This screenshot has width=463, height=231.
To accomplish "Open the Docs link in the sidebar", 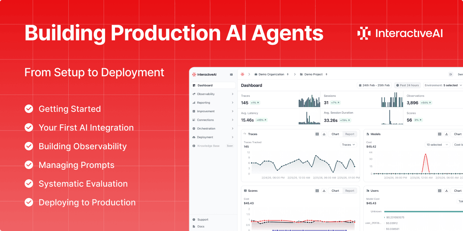I will [x=194, y=226].
